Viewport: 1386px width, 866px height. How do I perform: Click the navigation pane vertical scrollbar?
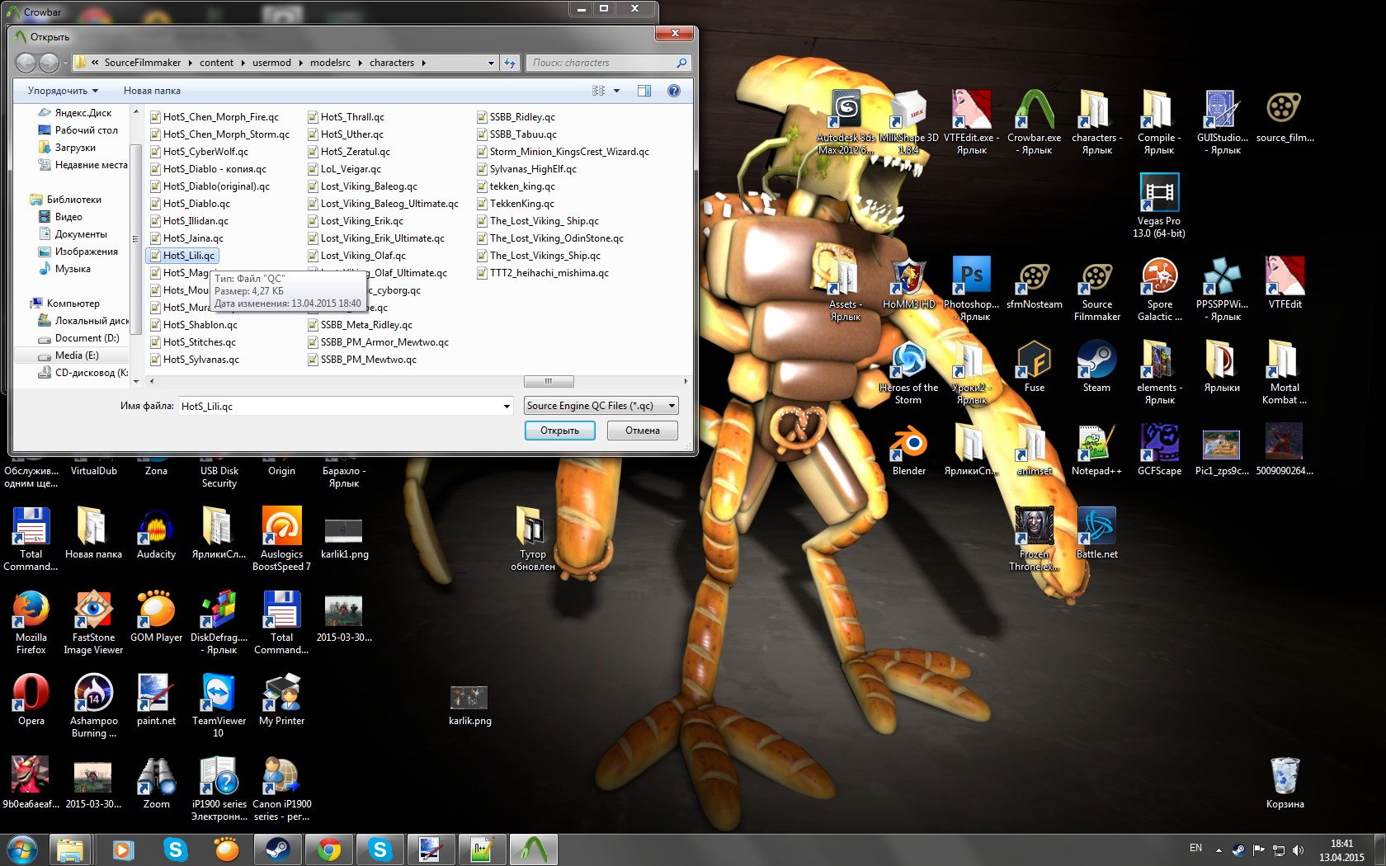tap(135, 239)
